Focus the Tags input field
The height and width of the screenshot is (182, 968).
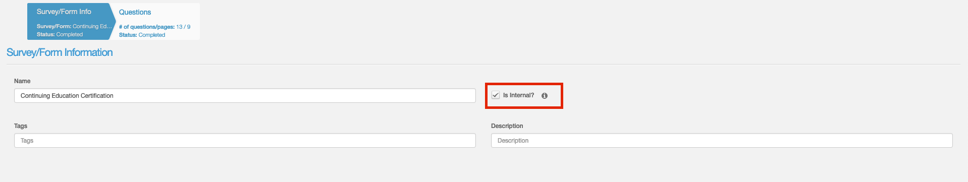(x=245, y=141)
